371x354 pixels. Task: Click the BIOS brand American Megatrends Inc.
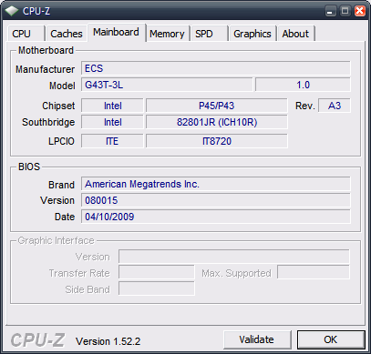[x=216, y=184]
